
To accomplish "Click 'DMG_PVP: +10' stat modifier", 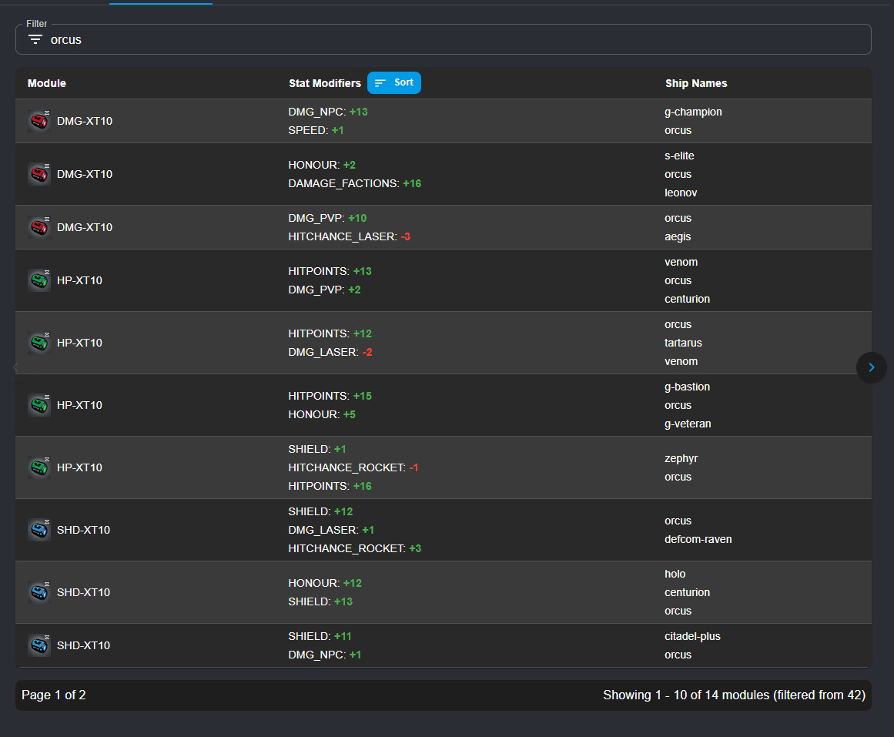I will [327, 218].
